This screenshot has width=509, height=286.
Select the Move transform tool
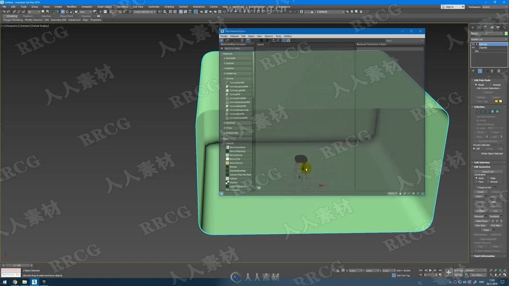coord(63,12)
